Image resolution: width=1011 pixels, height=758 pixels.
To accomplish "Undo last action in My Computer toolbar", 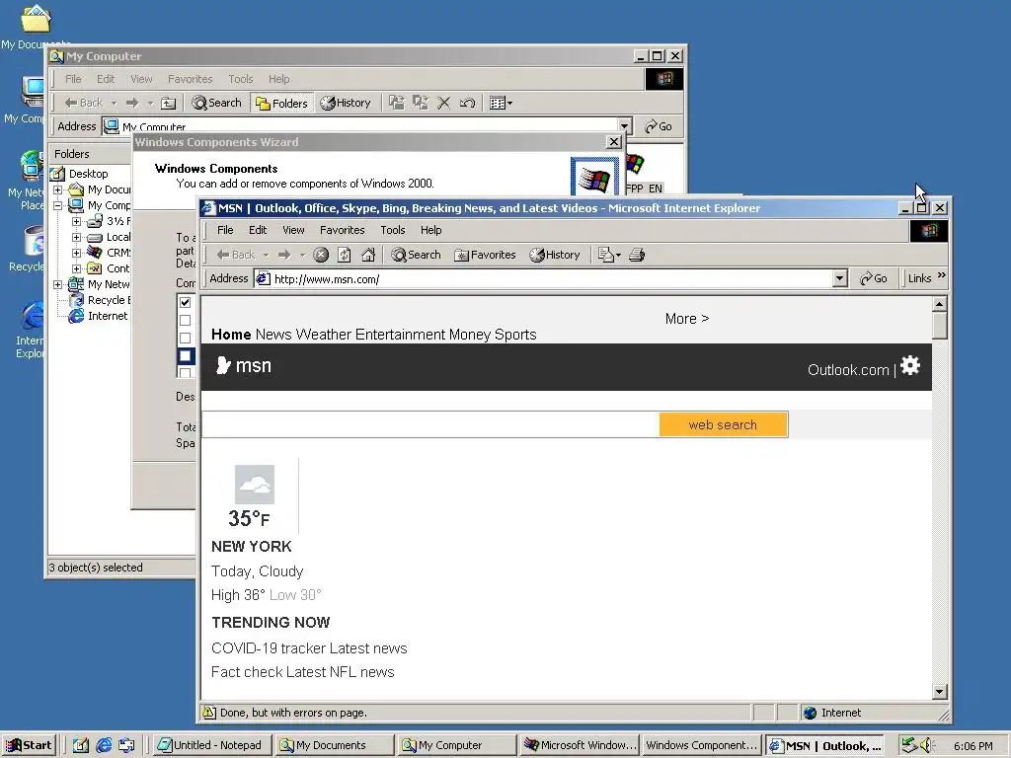I will click(x=467, y=103).
